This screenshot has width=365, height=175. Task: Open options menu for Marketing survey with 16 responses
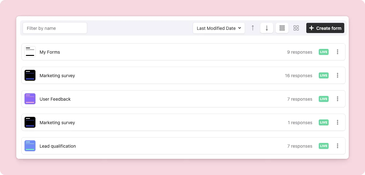[338, 75]
